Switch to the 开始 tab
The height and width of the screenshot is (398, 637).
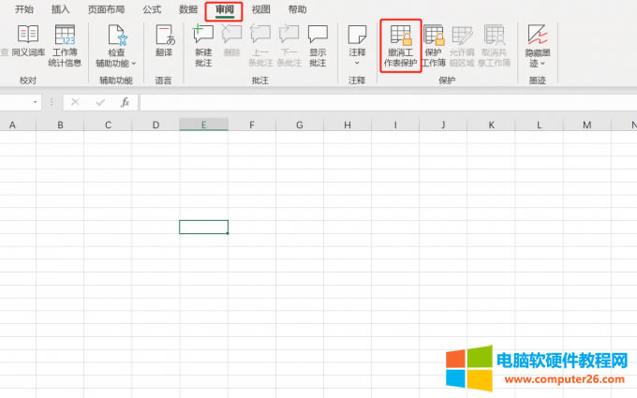pyautogui.click(x=24, y=9)
